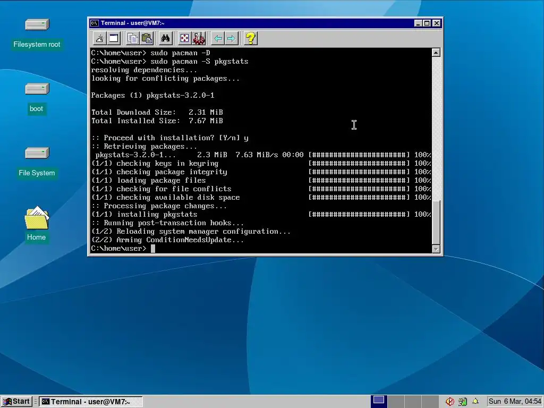Toggle fullscreen mode from the toolbar

[x=184, y=38]
